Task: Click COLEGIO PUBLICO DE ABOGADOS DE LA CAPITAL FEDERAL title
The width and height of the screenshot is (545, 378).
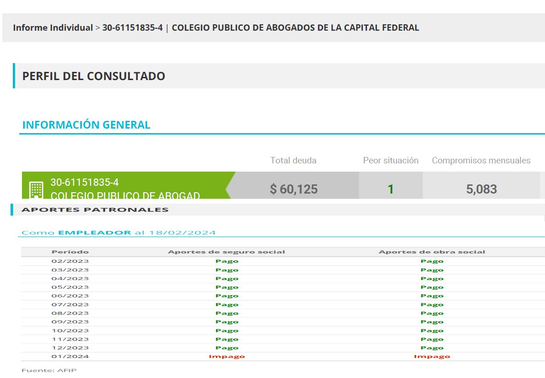Action: pyautogui.click(x=296, y=28)
